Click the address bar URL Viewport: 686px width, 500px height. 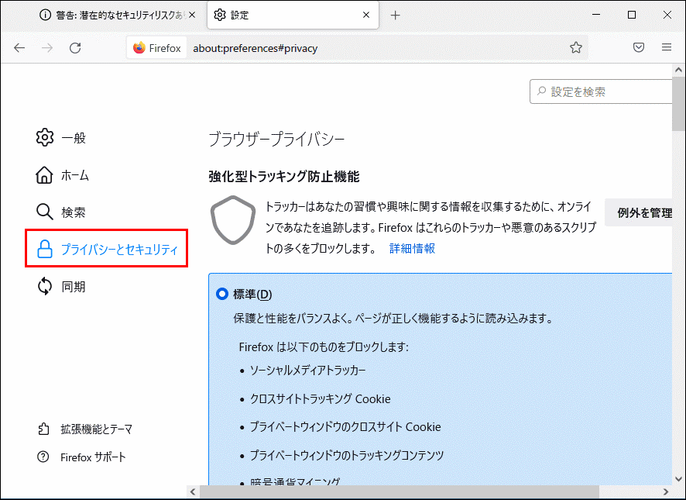(x=256, y=48)
